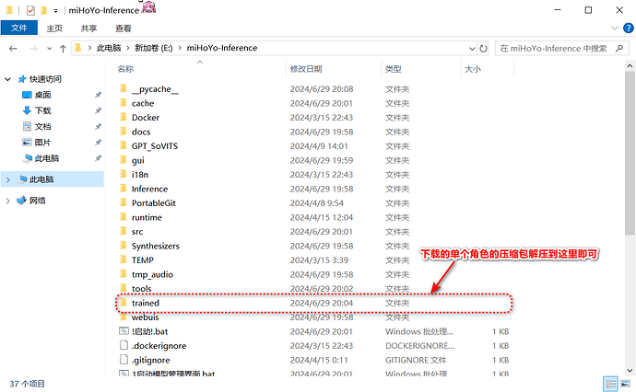Open the recent locations dropdown arrow
The image size is (636, 392).
(49, 49)
